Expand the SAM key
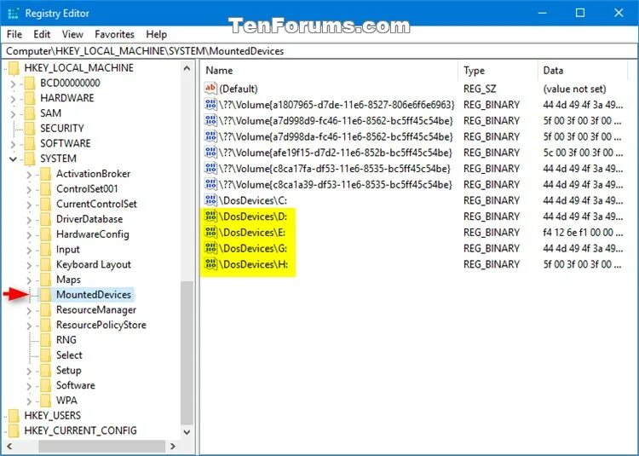The height and width of the screenshot is (456, 639). point(13,113)
